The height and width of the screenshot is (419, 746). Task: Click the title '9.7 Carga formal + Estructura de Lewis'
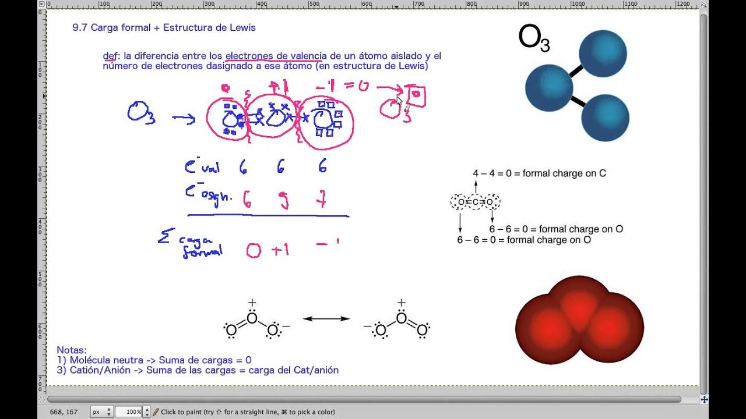pyautogui.click(x=164, y=27)
